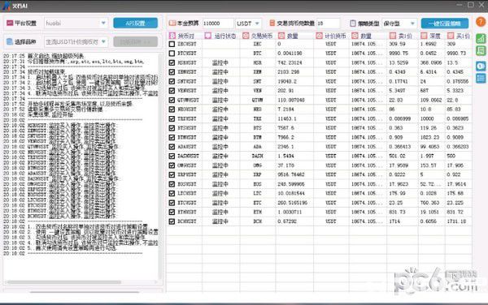This screenshot has height=305, width=488.
Task: Click the blue database icon beside 选择品种
Action: click(x=10, y=41)
